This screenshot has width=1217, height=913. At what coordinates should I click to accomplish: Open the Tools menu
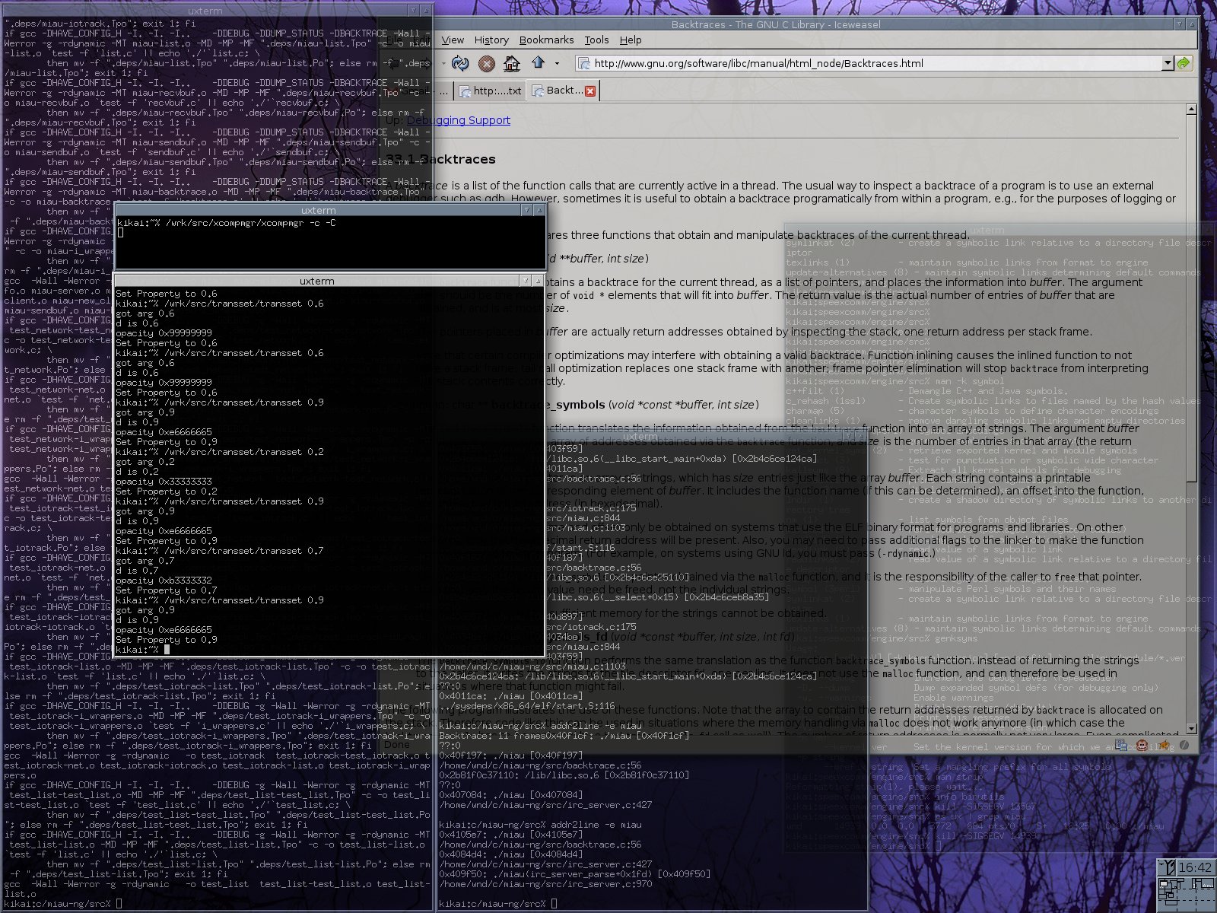596,40
